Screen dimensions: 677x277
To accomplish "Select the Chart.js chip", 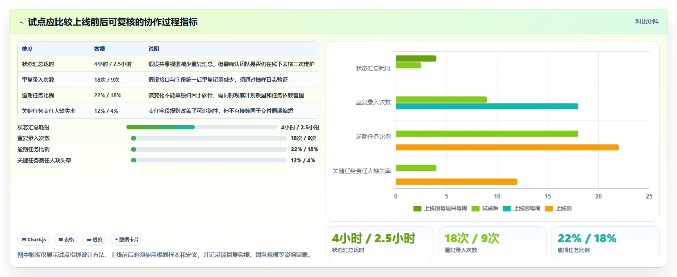I will pos(34,240).
